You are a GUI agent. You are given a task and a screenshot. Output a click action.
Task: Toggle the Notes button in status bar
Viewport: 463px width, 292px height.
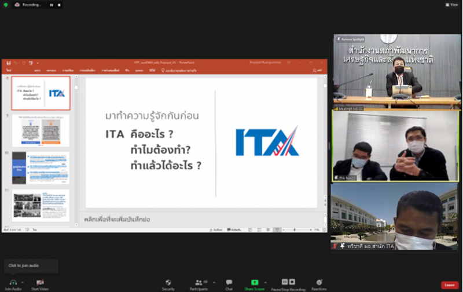216,229
